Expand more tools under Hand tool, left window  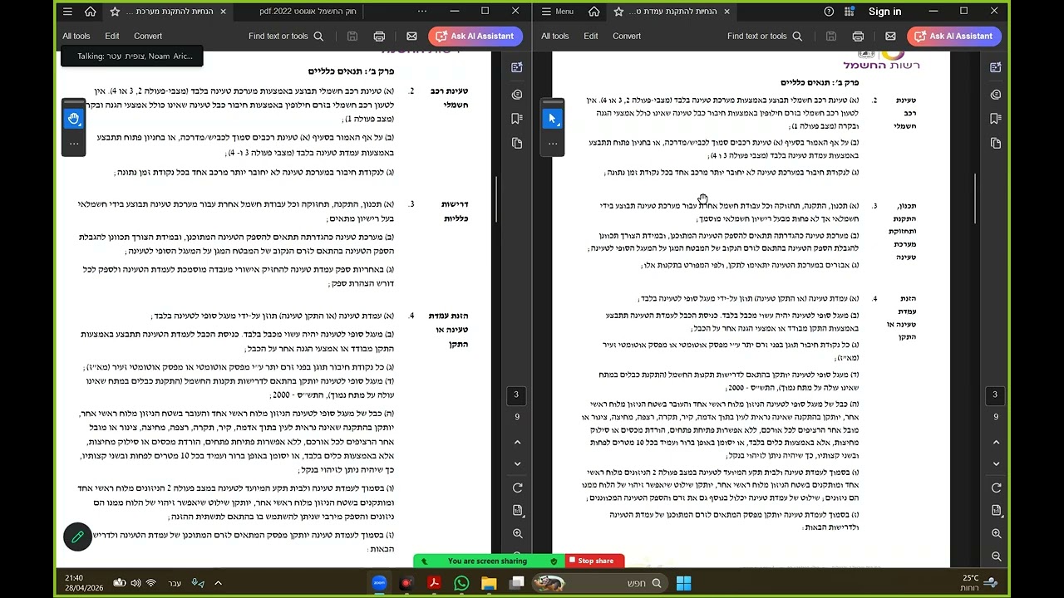click(x=74, y=144)
